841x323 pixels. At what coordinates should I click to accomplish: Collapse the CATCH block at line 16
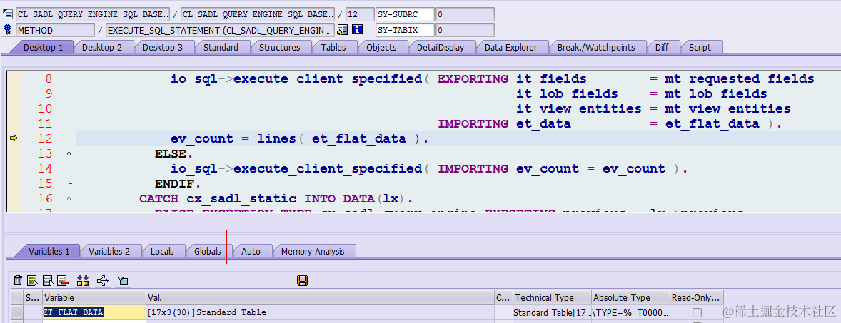click(x=69, y=199)
